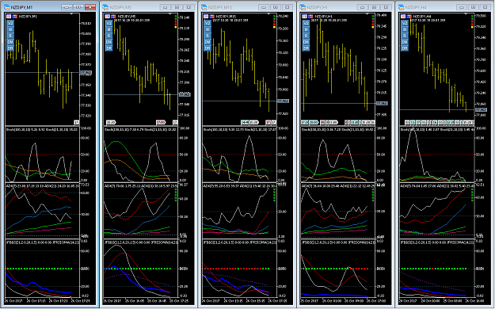
Task: Click the blue flag icon in M1 chart
Action: 15,16
